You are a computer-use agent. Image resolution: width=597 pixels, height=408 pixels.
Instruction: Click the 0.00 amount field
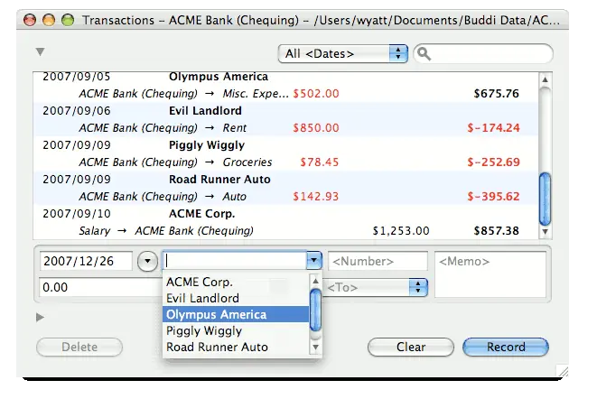(101, 287)
